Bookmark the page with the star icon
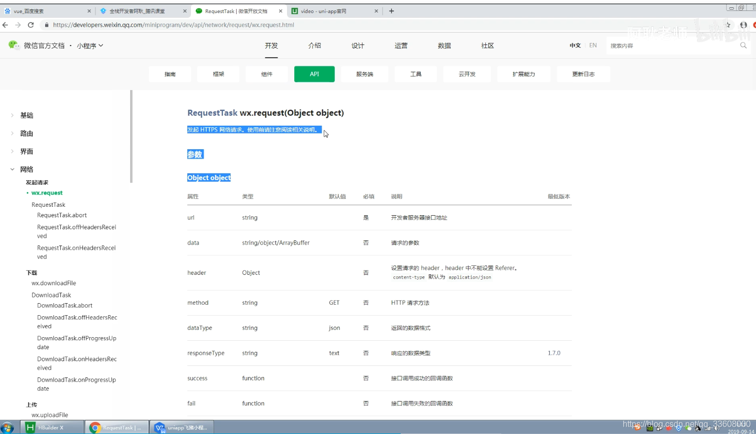The image size is (756, 434). tap(728, 25)
